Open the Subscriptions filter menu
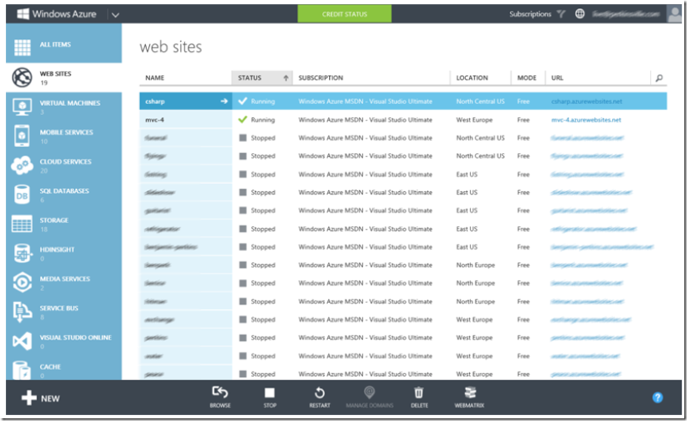This screenshot has height=421, width=687. click(537, 14)
